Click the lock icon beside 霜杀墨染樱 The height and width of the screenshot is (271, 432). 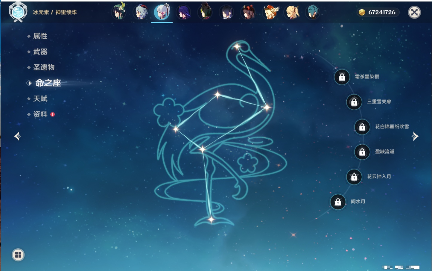click(342, 77)
